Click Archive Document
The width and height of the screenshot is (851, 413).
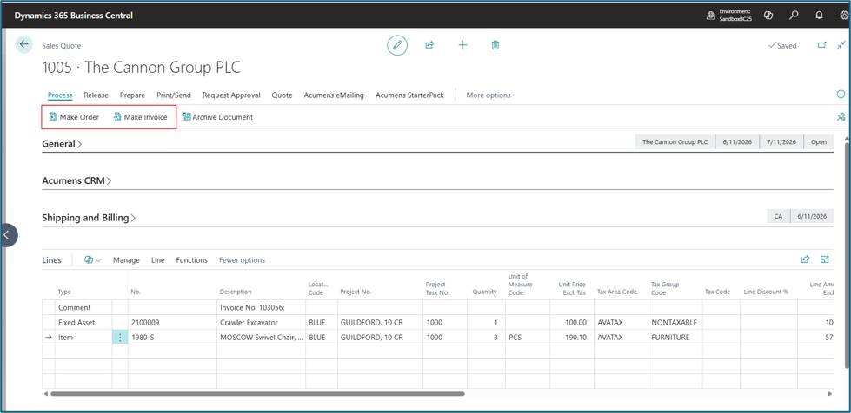click(217, 117)
